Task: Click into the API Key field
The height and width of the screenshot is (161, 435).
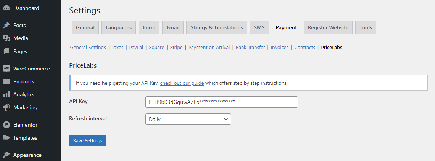Action: 222,102
